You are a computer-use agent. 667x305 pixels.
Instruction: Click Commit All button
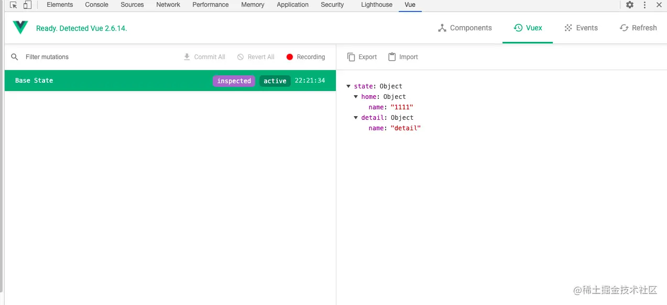(204, 57)
